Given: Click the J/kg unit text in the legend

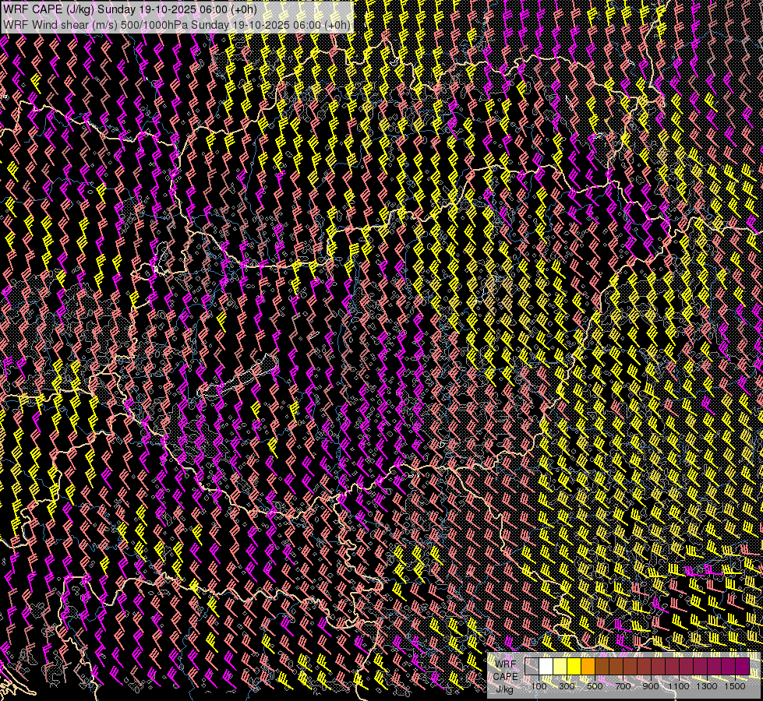Looking at the screenshot, I should coord(504,689).
